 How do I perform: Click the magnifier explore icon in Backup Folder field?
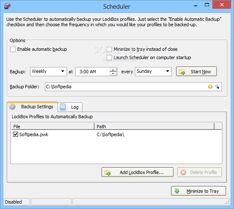[x=217, y=87]
